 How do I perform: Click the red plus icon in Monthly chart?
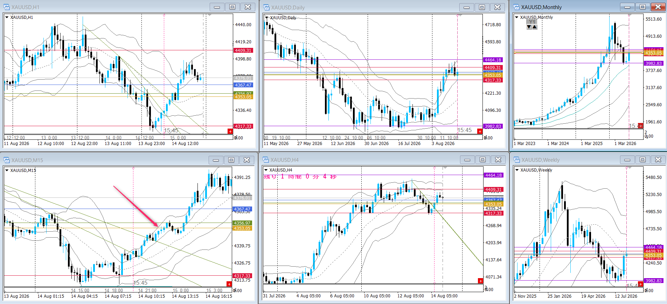click(x=640, y=126)
